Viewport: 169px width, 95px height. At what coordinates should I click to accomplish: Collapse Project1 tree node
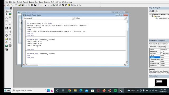(x=150, y=15)
